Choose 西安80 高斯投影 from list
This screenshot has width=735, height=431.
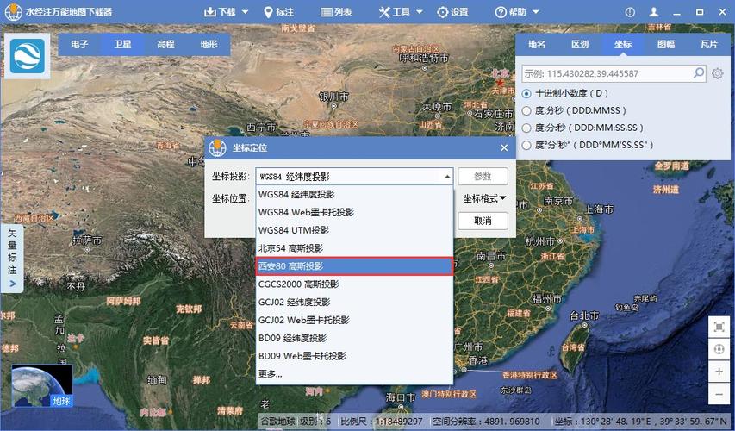(x=354, y=266)
